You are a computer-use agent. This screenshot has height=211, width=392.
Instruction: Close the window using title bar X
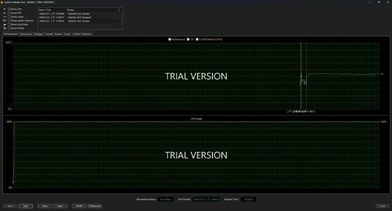coord(387,2)
